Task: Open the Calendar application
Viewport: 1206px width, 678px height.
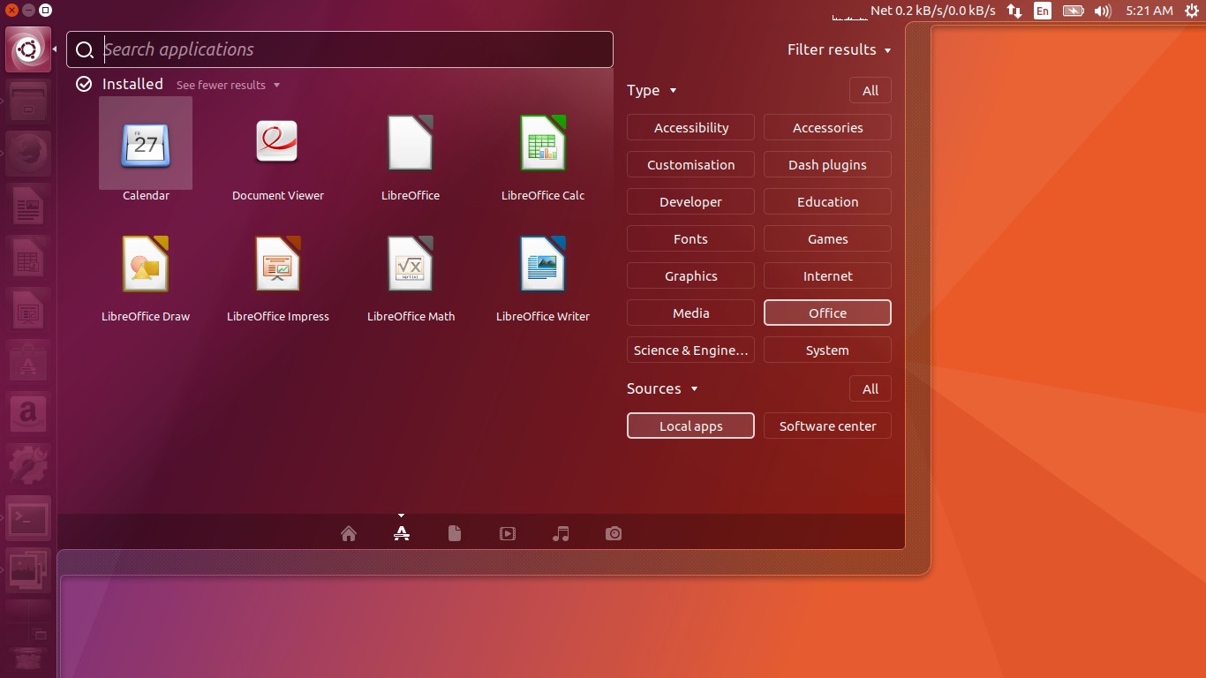Action: (x=146, y=144)
